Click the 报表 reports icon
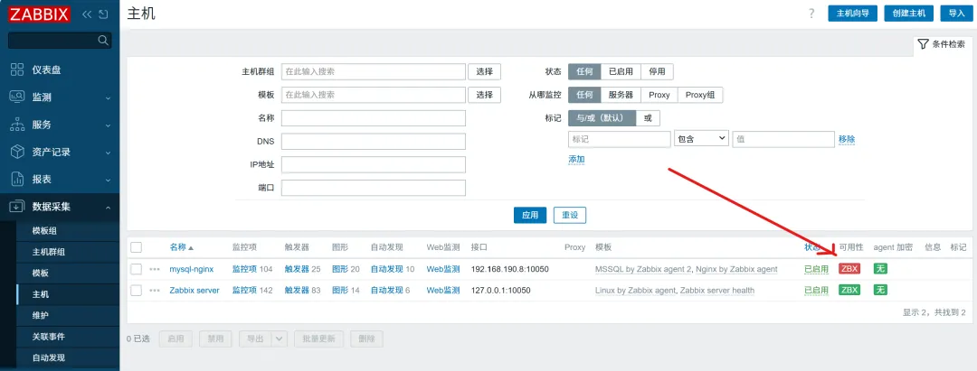Viewport: 977px width, 371px height. pos(17,179)
